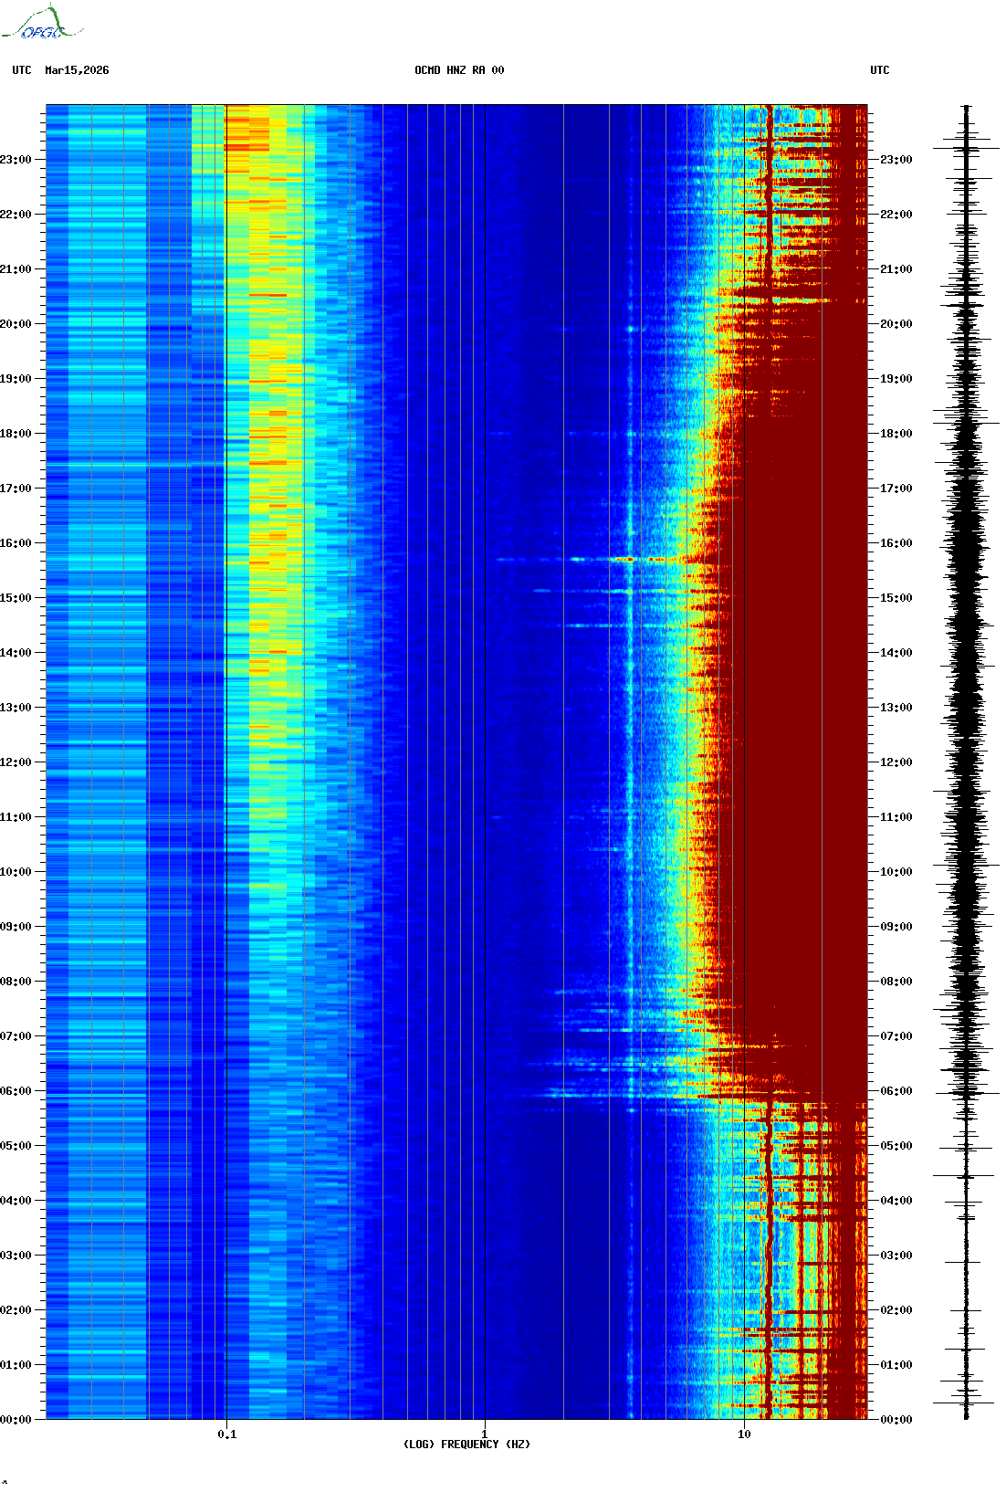Click the 09:00 label on the right time axis

click(896, 927)
